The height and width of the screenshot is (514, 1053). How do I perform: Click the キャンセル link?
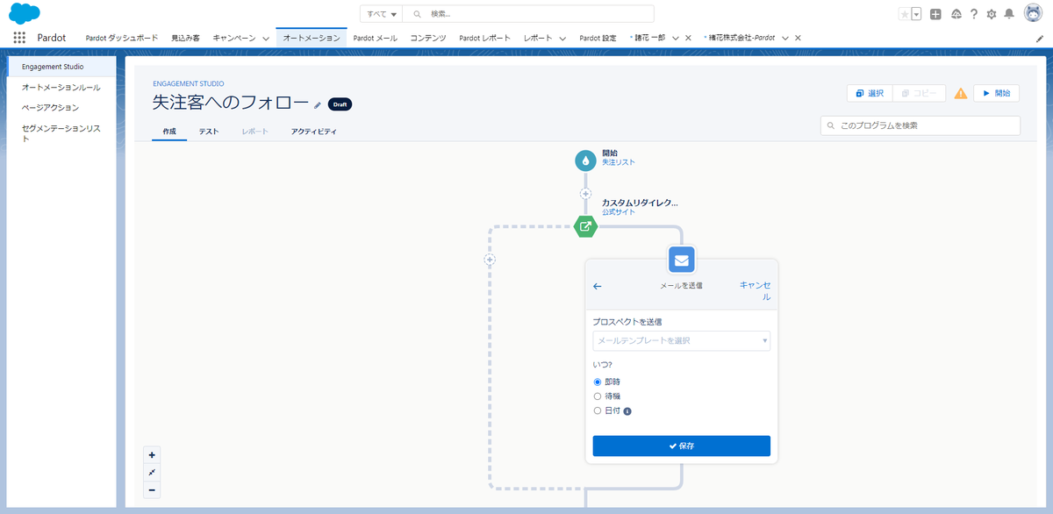click(x=756, y=291)
